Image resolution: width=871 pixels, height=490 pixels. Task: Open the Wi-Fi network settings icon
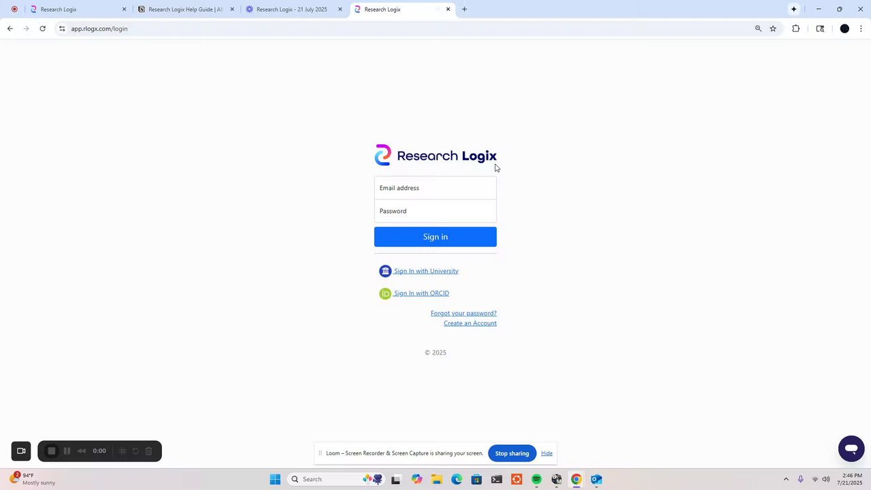pos(815,479)
